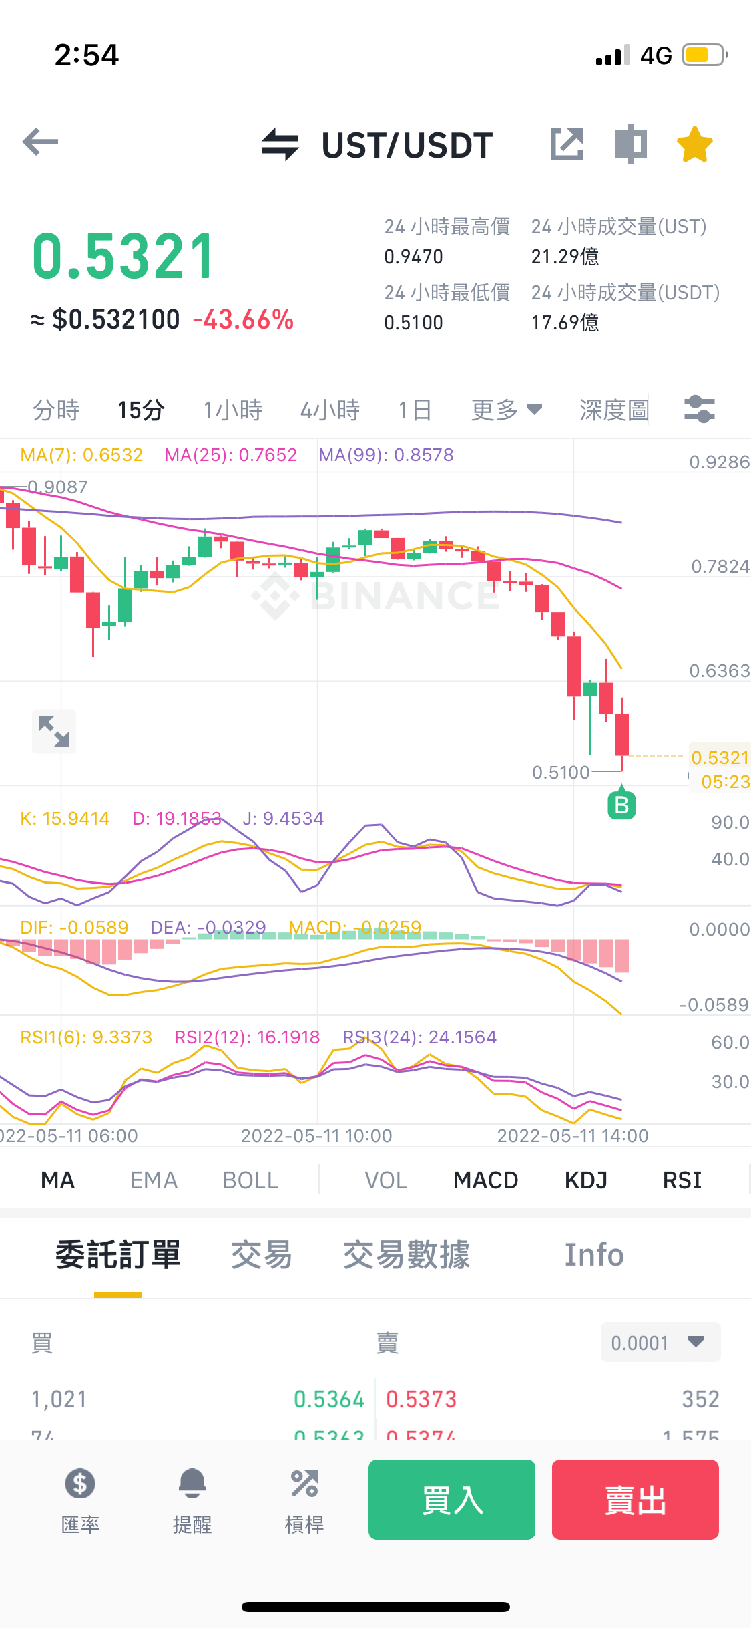Tap the 2022-05-11 10:00 time axis label
Screen dimensions: 751x1628
(316, 1136)
